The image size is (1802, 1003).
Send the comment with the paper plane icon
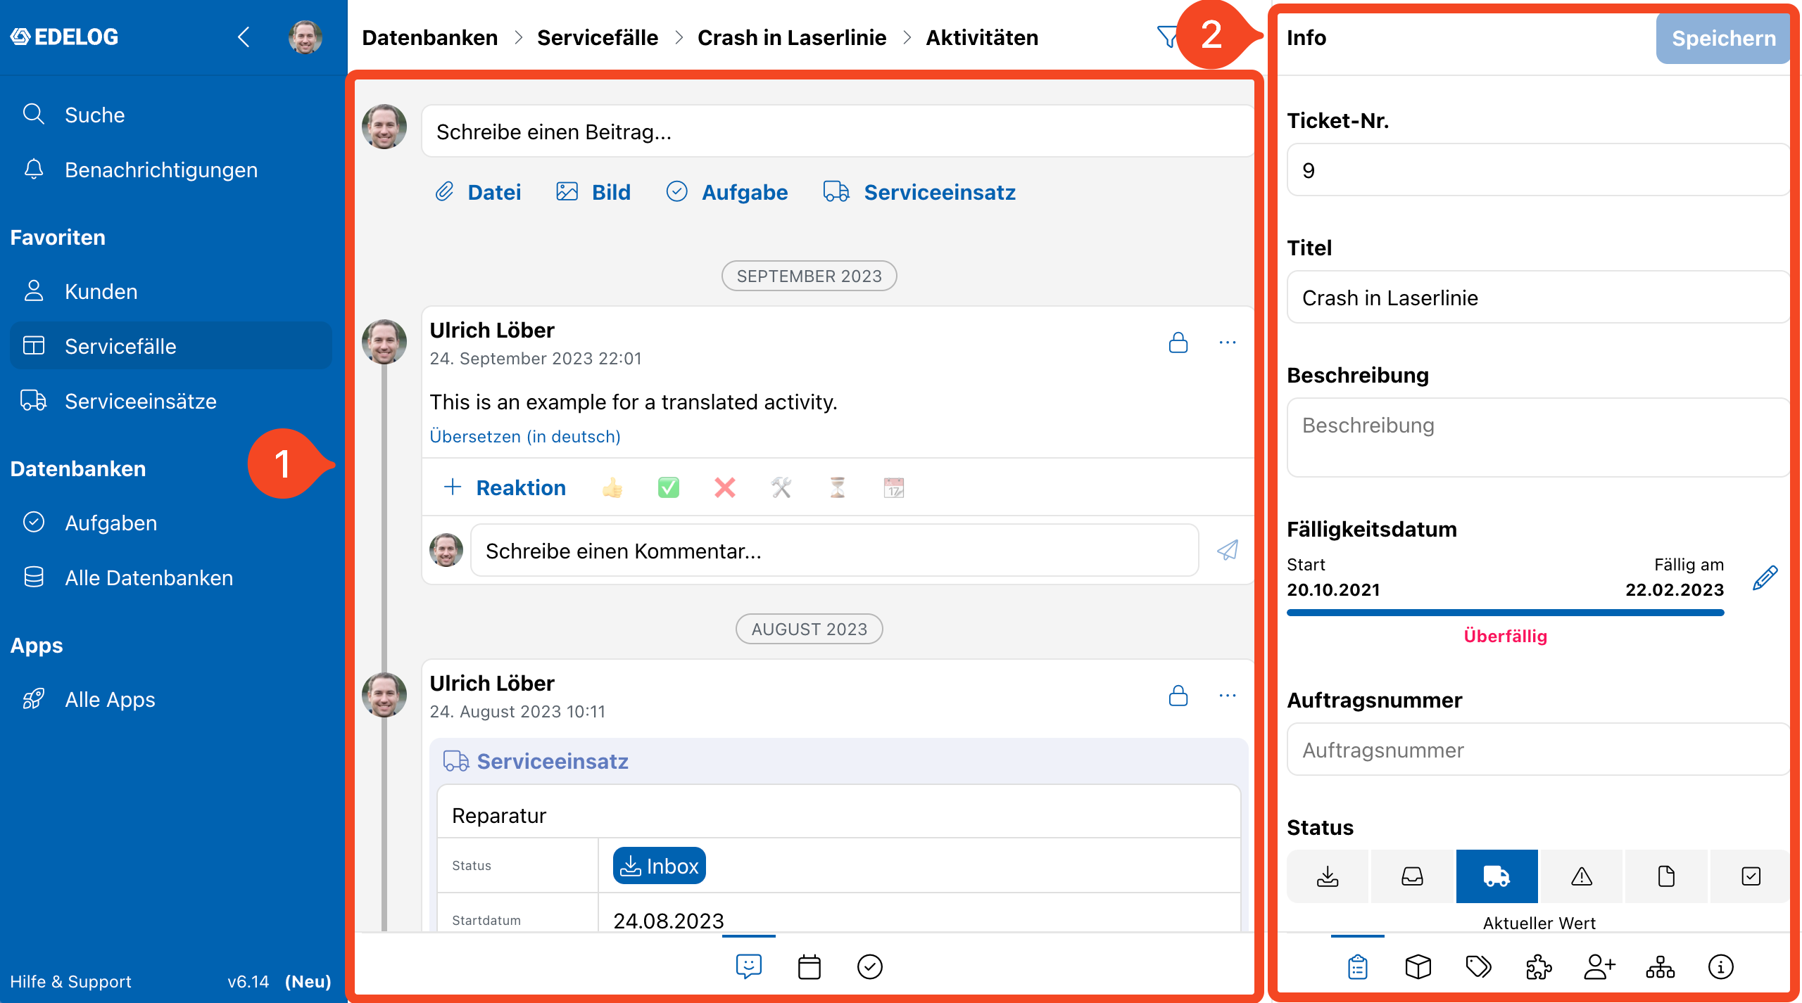point(1228,550)
